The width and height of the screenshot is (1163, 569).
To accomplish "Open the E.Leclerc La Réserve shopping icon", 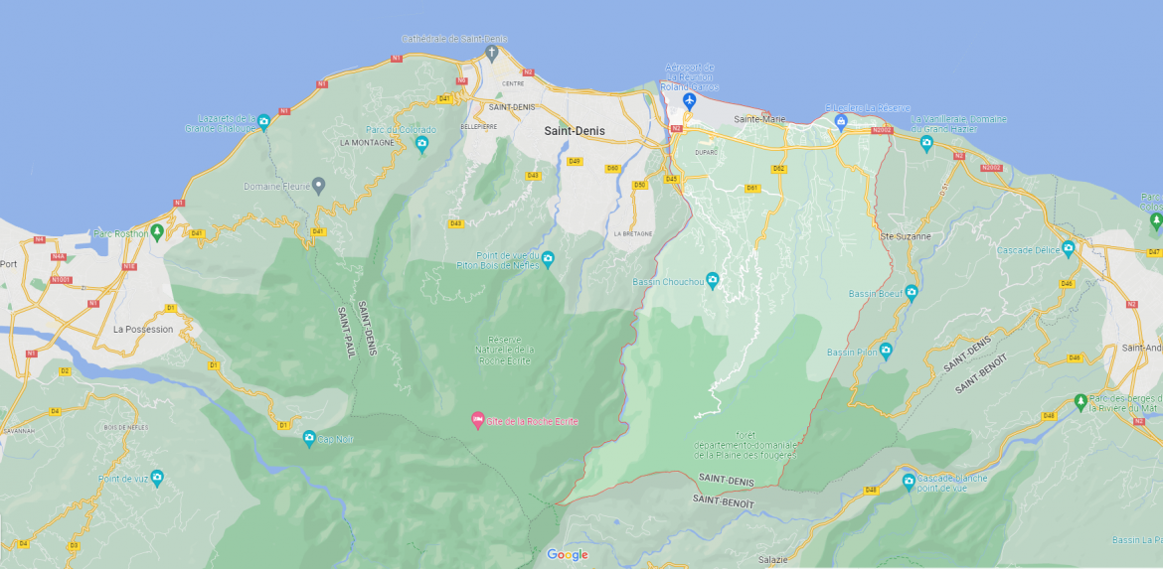I will [841, 122].
